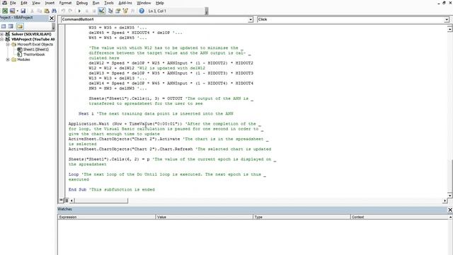Open the Format menu
This screenshot has height=255, width=453.
pos(65,3)
